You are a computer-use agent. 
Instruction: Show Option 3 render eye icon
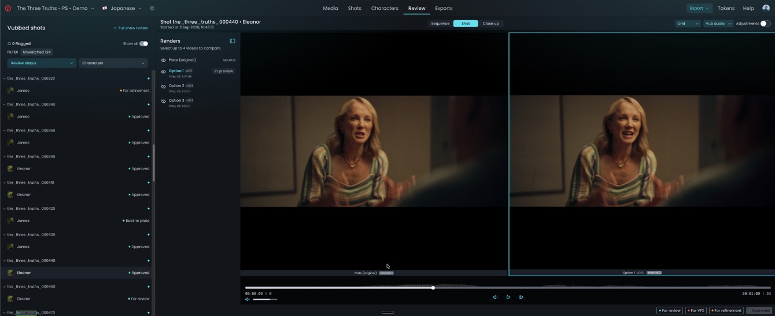pyautogui.click(x=164, y=101)
